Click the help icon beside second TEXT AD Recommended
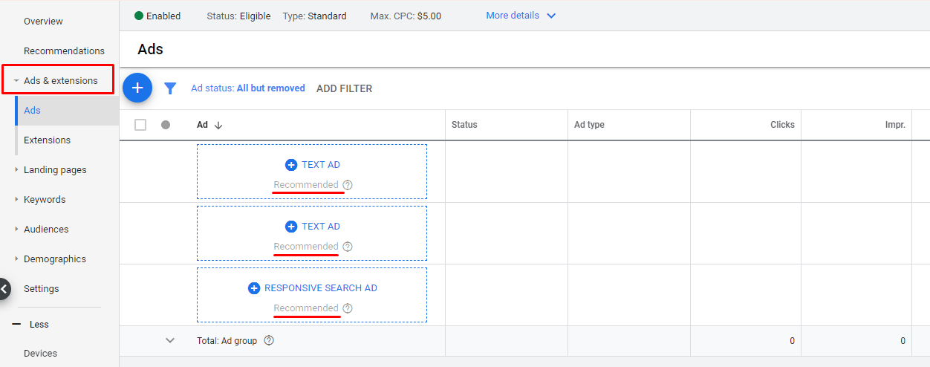930x367 pixels. (348, 247)
